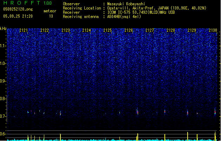The height and width of the screenshot is (141, 221).
Task: Click the 2127 time marker
Action: tap(150, 30)
